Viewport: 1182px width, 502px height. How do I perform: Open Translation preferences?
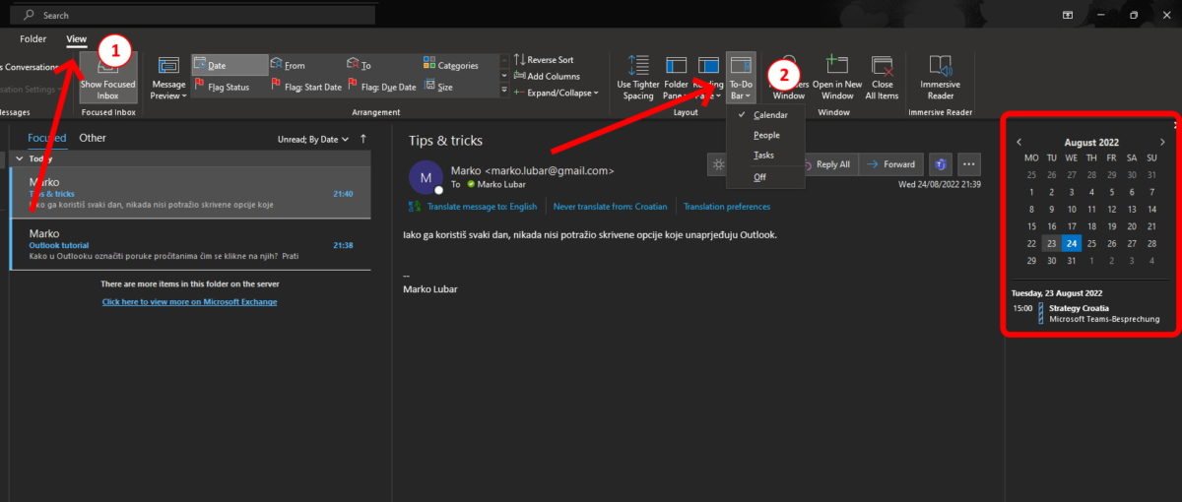coord(727,207)
